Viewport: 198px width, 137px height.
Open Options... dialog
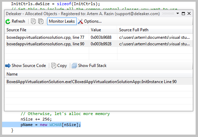tap(93, 21)
